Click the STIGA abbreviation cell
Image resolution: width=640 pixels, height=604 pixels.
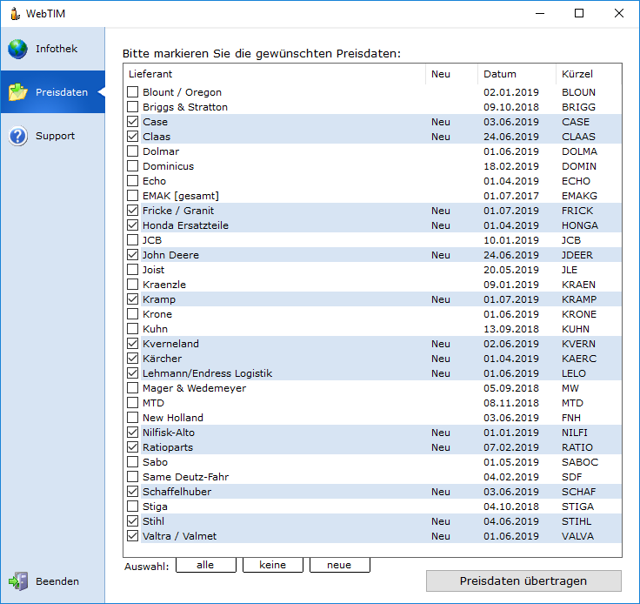point(577,507)
